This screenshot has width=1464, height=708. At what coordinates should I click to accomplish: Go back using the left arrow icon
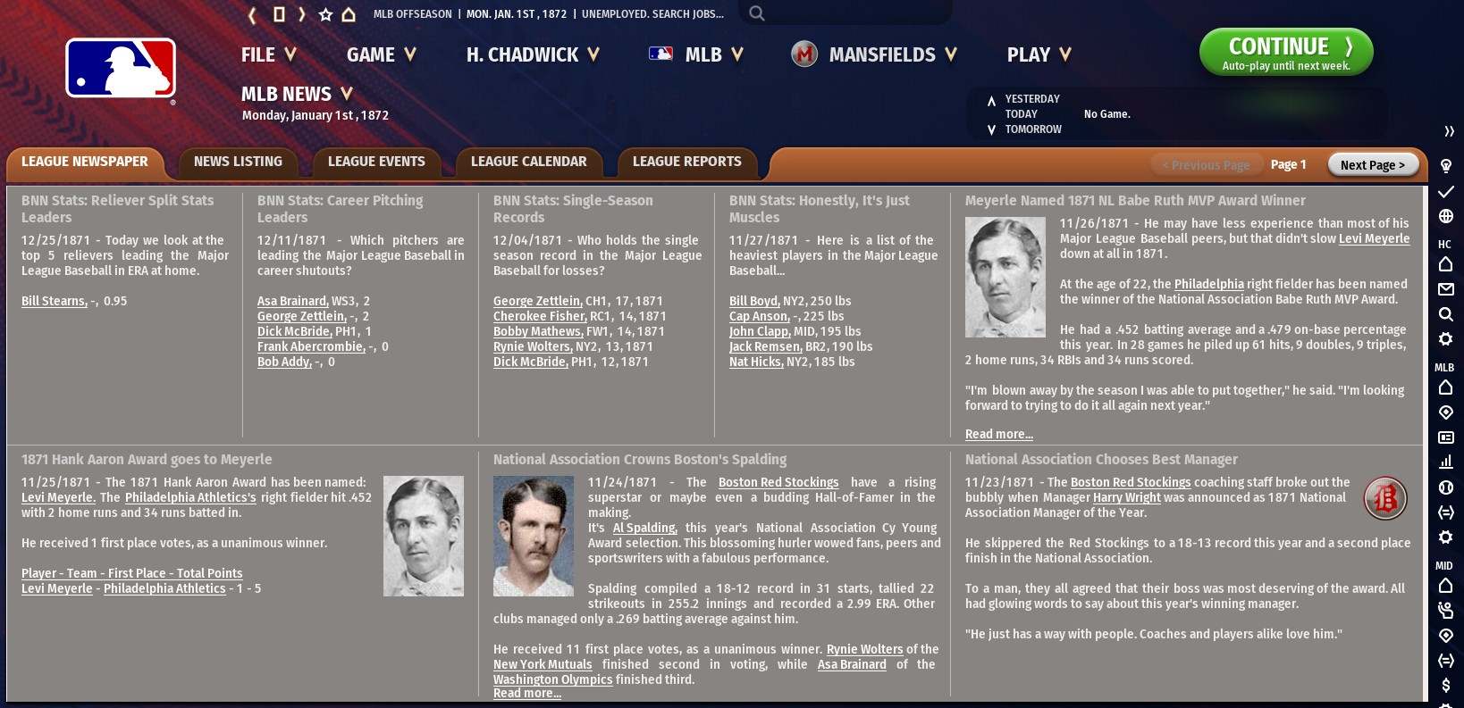pos(252,14)
